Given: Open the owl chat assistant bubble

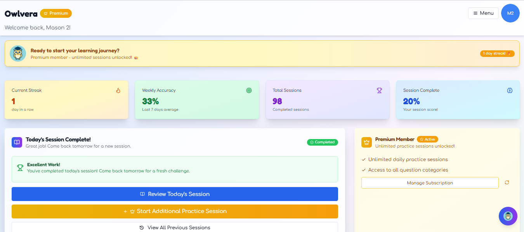Looking at the screenshot, I should (508, 216).
